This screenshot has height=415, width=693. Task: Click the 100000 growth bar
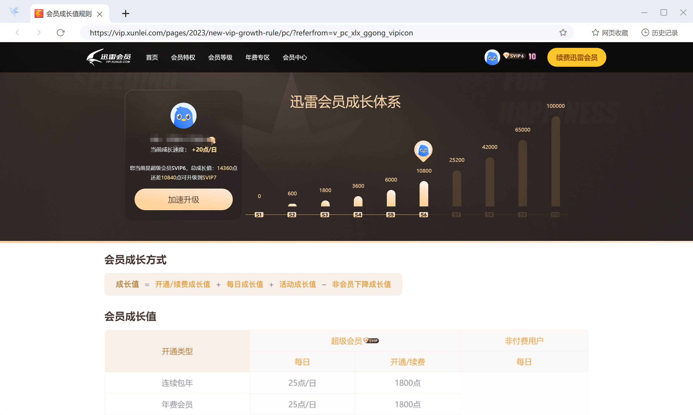(x=555, y=161)
